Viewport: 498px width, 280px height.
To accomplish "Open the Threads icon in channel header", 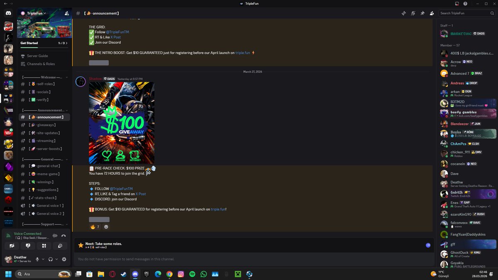I will click(x=403, y=13).
